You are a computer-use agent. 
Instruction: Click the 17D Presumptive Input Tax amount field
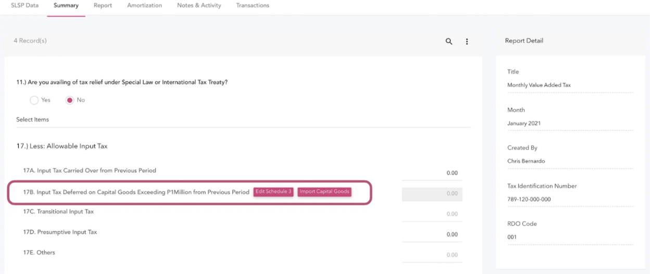click(x=432, y=234)
